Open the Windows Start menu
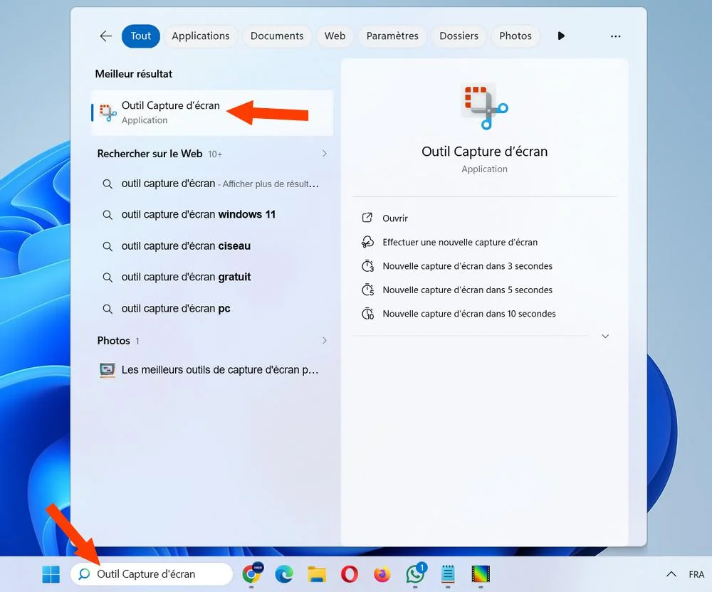712x592 pixels. [51, 573]
